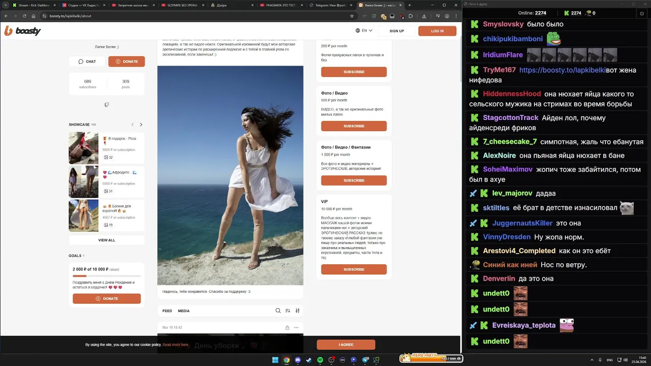Click DONATE button in Goals card
The height and width of the screenshot is (366, 651).
point(107,298)
